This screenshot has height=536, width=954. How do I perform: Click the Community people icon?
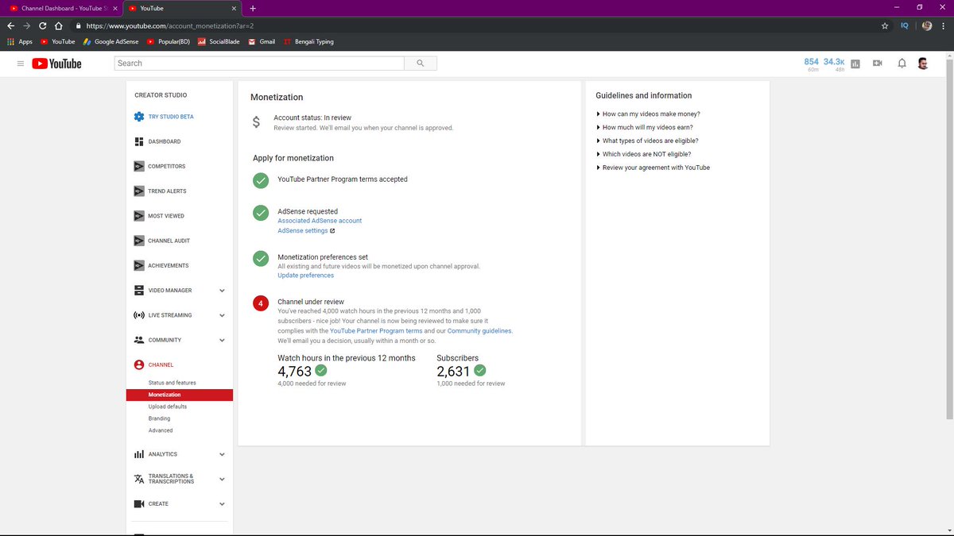[x=139, y=340]
